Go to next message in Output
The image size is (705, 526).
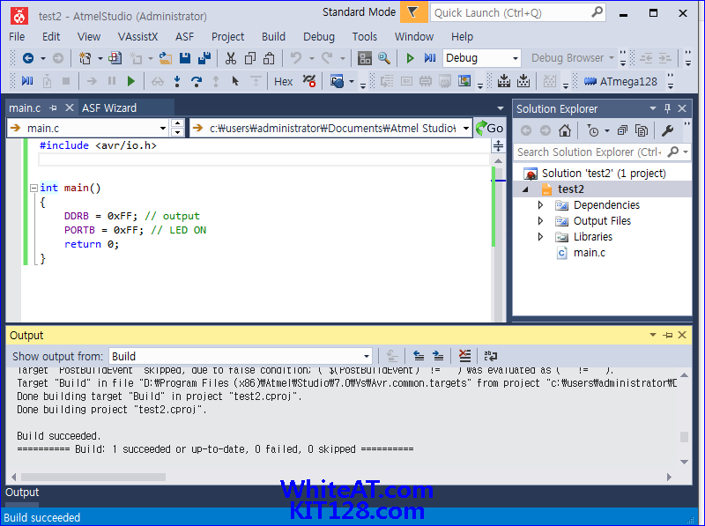tap(438, 356)
